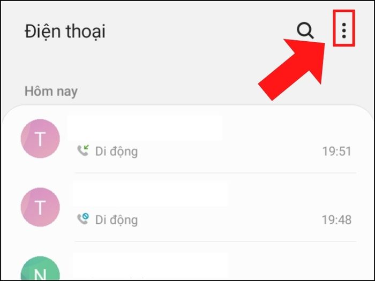Open the call log entry at 19:51
Screen dimensions: 375x281
click(x=187, y=139)
